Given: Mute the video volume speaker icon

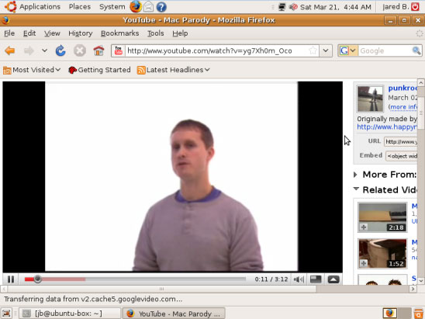Looking at the screenshot, I should point(299,279).
